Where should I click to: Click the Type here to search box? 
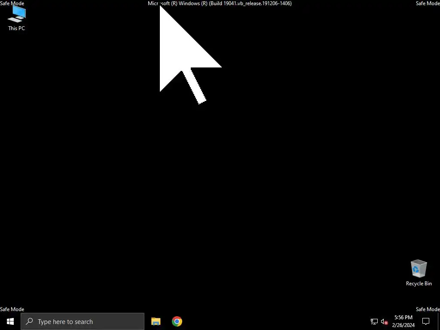tap(82, 321)
